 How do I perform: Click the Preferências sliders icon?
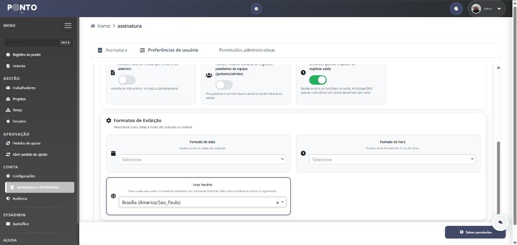pyautogui.click(x=142, y=50)
